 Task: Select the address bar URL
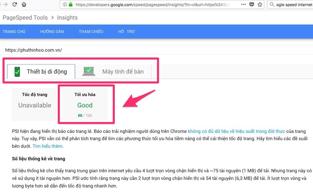153,4
